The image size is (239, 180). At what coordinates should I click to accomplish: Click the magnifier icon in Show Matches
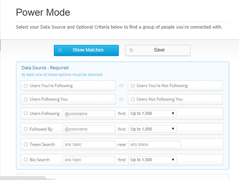click(x=60, y=51)
